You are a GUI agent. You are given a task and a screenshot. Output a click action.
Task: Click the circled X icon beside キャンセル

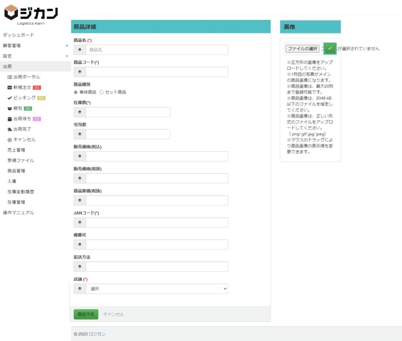point(9,140)
